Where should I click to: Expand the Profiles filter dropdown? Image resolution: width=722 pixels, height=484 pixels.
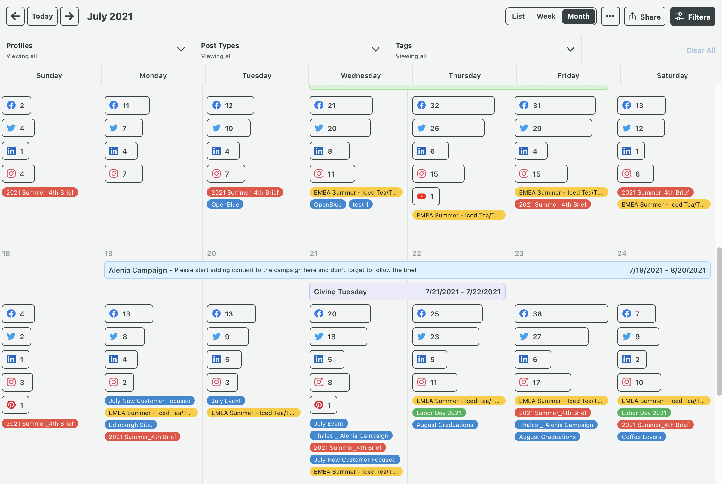pos(181,49)
